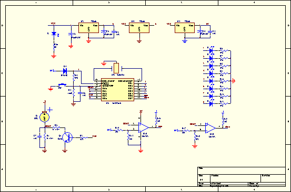Click the large yellow microcontroller chip

117,90
